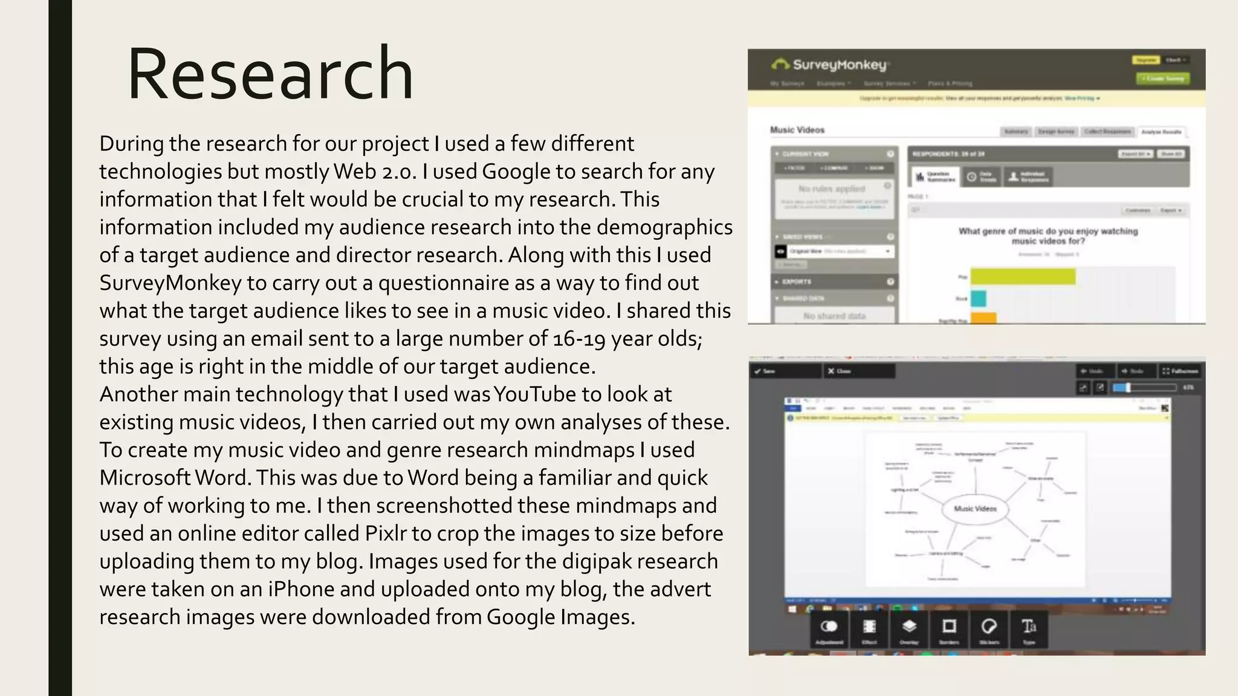Select the Data Trends view
The height and width of the screenshot is (696, 1238).
pos(981,176)
